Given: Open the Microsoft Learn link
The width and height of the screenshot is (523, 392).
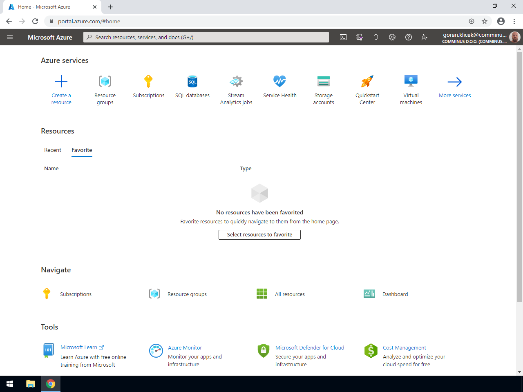Looking at the screenshot, I should pyautogui.click(x=82, y=347).
